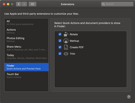Screen dimensions: 135x103
Task: Focus the Search field
Action: pos(117,4)
